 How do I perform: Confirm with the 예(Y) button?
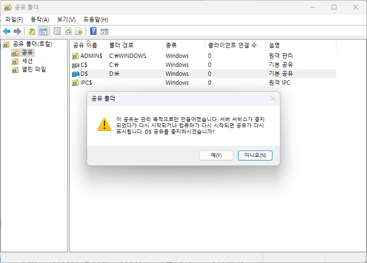216,155
